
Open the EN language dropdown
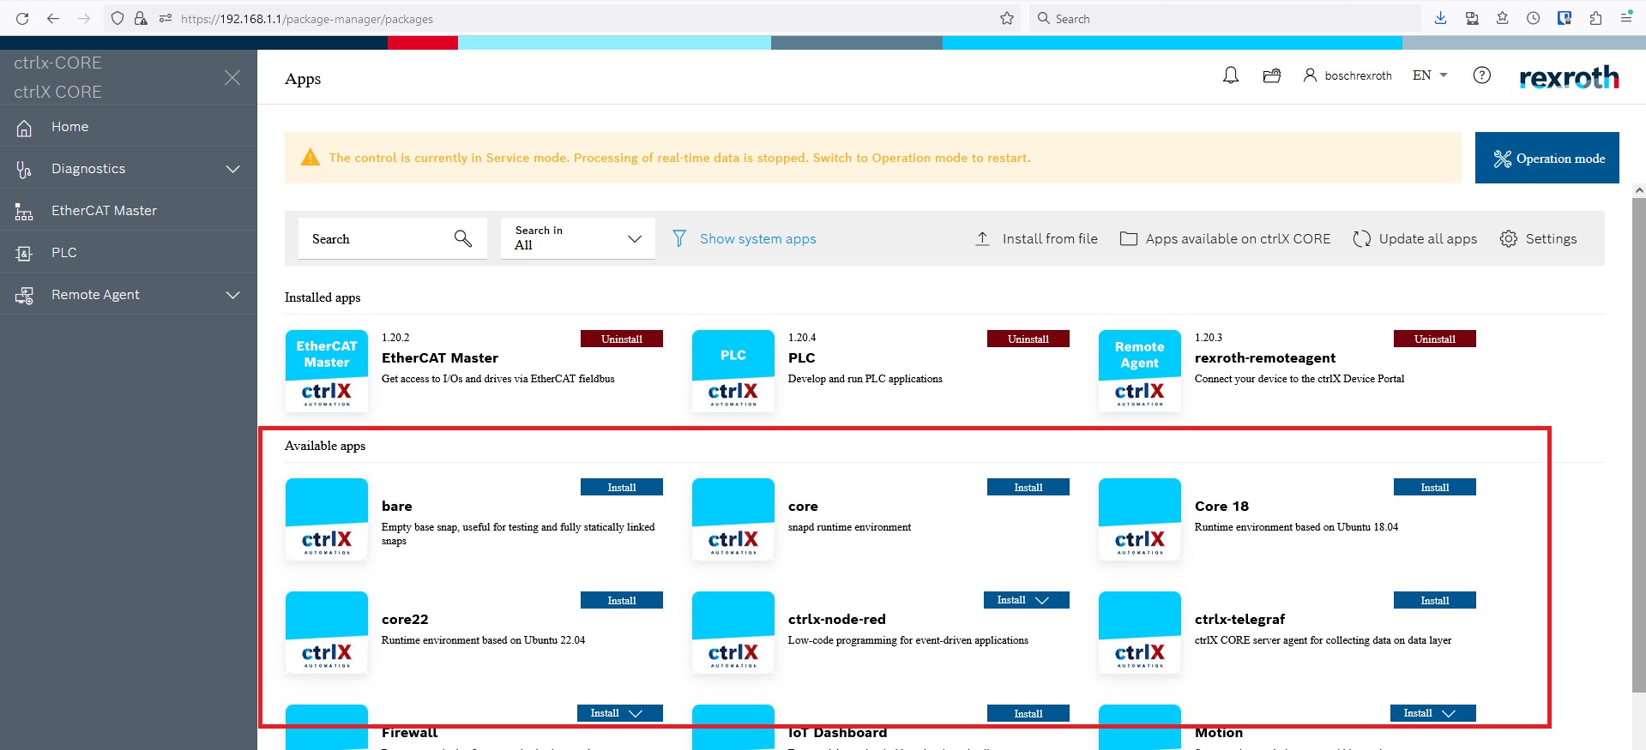pyautogui.click(x=1430, y=75)
